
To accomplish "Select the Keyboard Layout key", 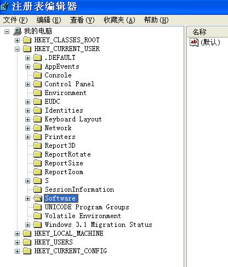I will (x=73, y=119).
